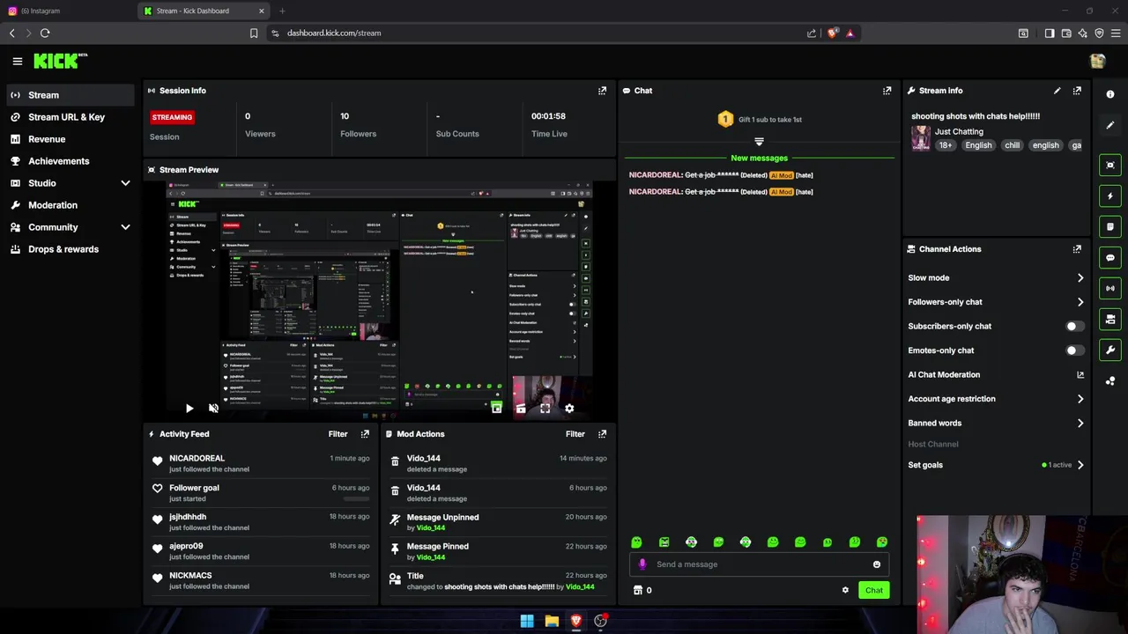Insert the first green emote in chat
The height and width of the screenshot is (634, 1128).
point(636,542)
